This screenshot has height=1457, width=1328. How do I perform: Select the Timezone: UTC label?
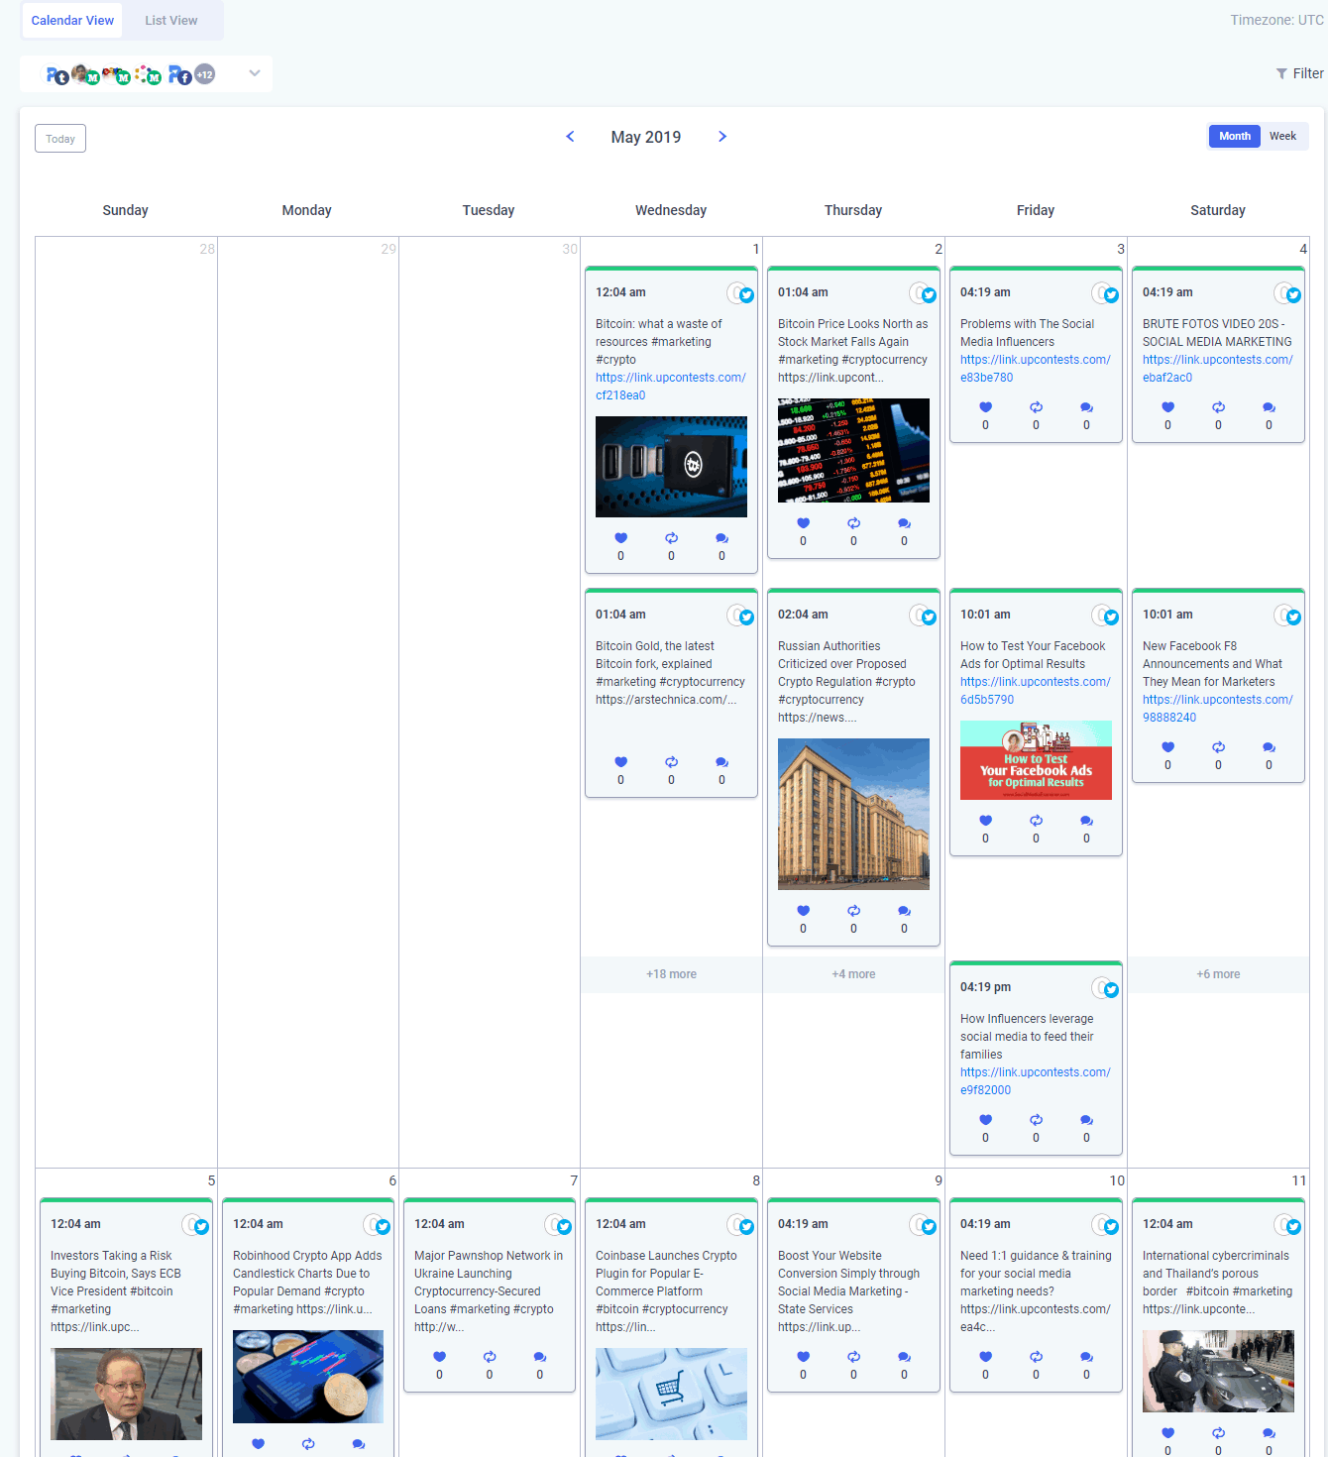pyautogui.click(x=1276, y=20)
